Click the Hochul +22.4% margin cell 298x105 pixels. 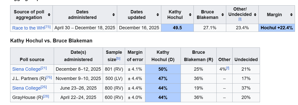click(276, 28)
